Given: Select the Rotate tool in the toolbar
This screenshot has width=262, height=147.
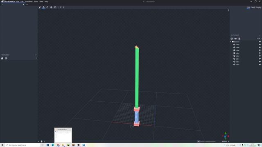Looking at the screenshot, I should point(47,7).
